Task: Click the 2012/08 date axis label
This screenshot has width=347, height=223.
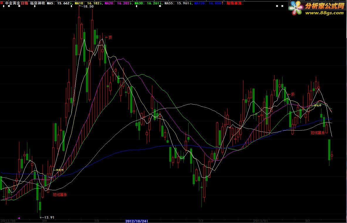Action: pos(9,221)
